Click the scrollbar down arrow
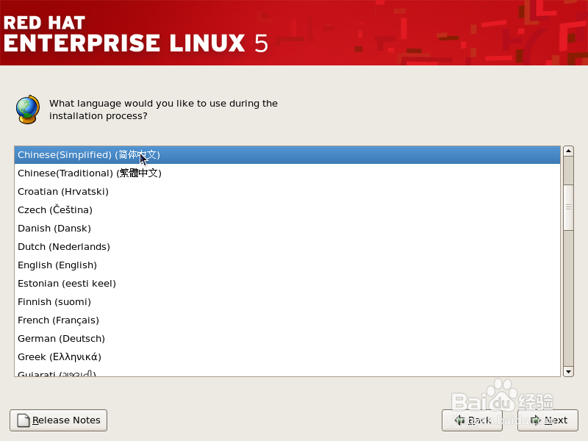The width and height of the screenshot is (588, 441). pyautogui.click(x=568, y=371)
